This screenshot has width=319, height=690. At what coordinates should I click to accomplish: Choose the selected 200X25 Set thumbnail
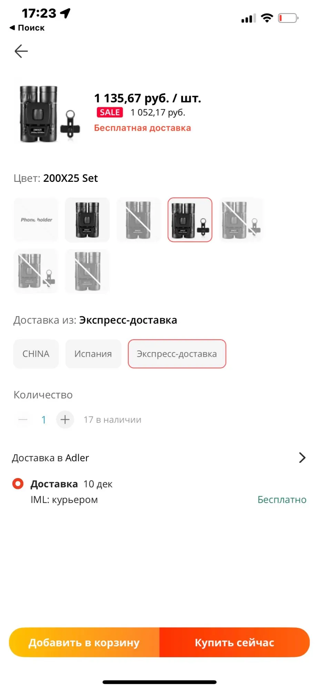point(190,220)
